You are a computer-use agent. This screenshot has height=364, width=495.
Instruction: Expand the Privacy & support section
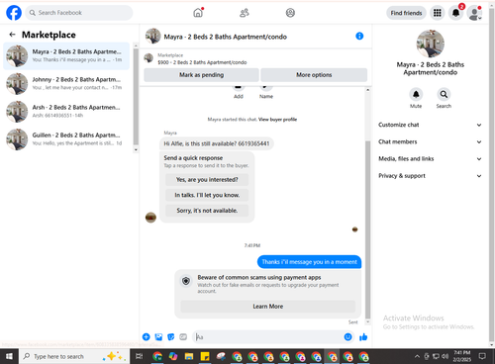[430, 176]
